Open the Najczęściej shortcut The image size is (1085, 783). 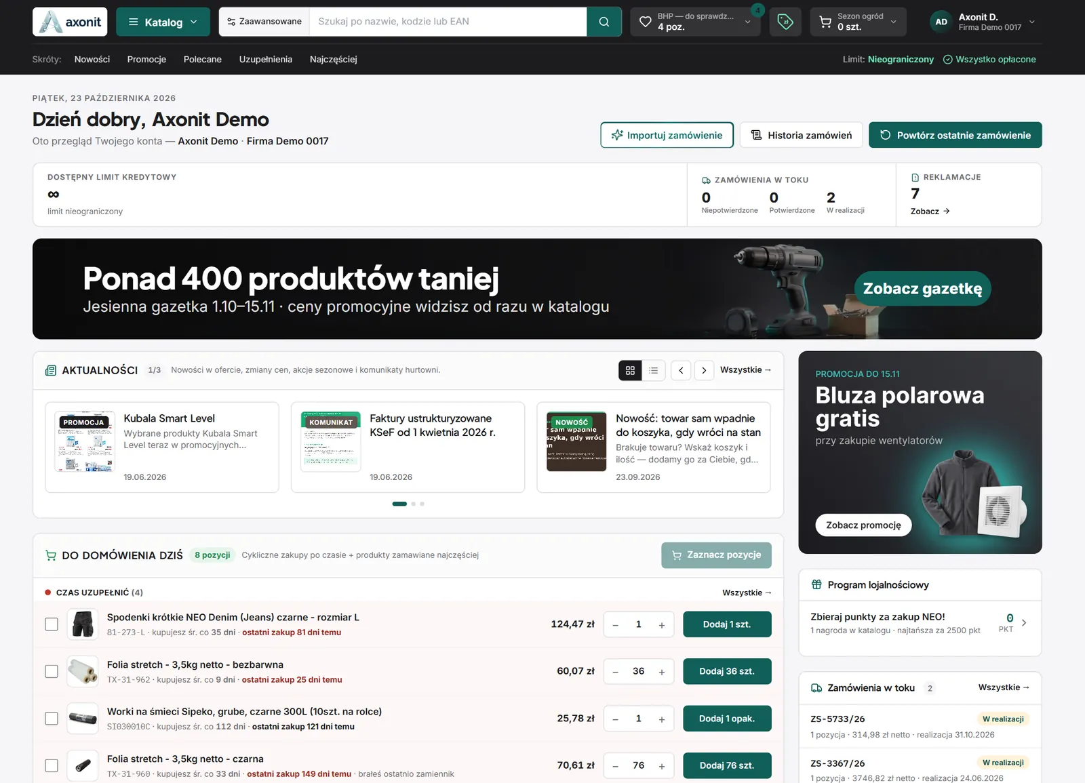[x=334, y=60]
